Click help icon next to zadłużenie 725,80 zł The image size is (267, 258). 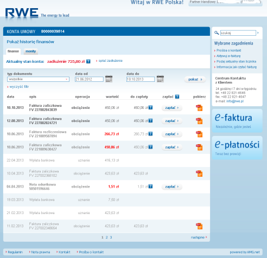88,61
